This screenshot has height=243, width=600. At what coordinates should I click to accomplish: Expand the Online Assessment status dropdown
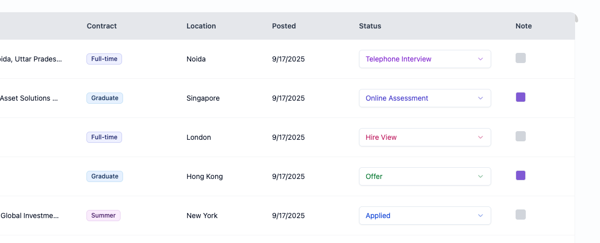coord(425,98)
